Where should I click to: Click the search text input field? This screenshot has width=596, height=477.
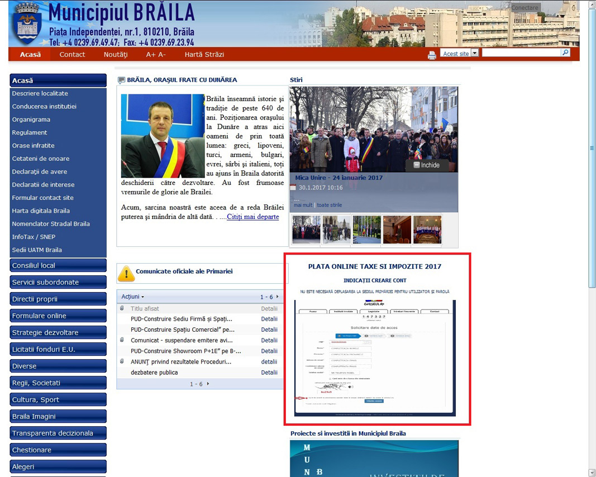[521, 53]
